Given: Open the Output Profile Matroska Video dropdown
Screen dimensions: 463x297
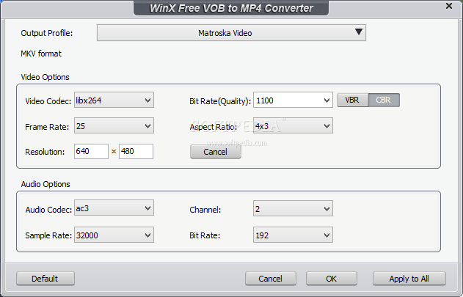Looking at the screenshot, I should point(231,33).
